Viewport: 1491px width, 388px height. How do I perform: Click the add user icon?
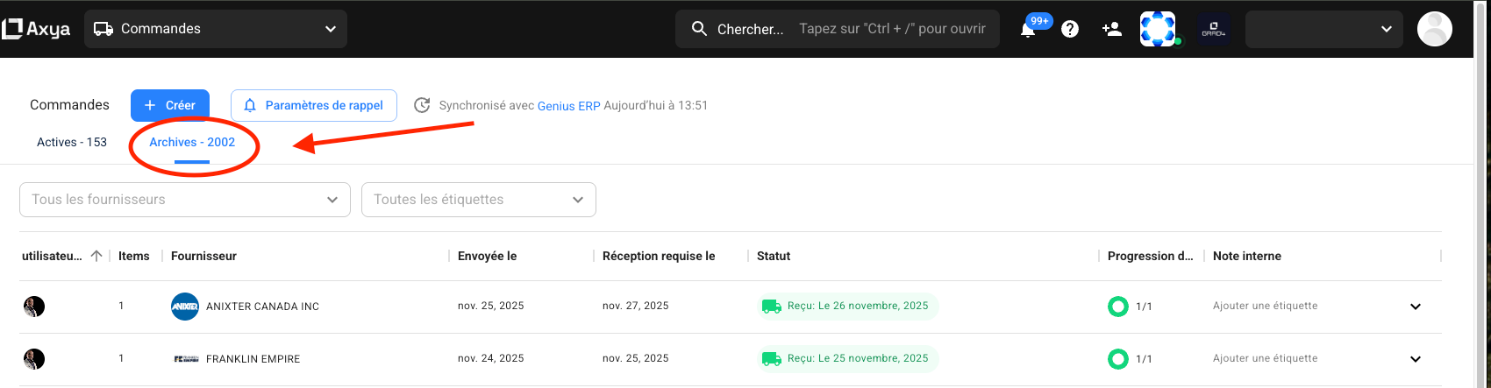1111,29
